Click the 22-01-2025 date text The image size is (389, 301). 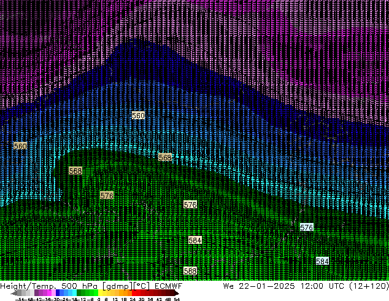tap(267, 286)
